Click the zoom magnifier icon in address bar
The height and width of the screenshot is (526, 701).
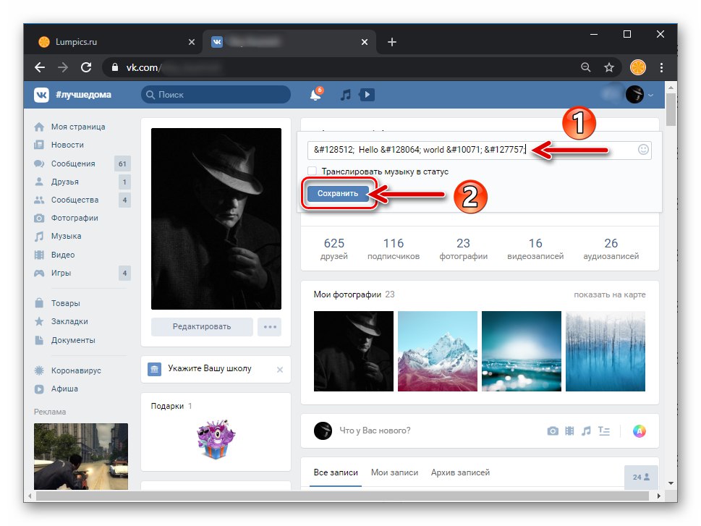pyautogui.click(x=586, y=67)
